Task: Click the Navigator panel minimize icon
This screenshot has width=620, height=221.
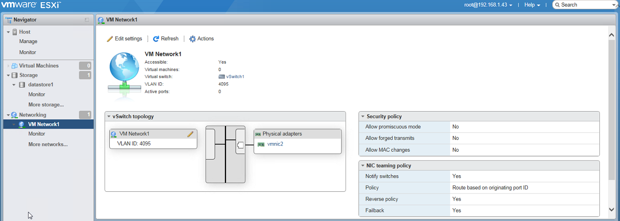Action: [x=87, y=20]
